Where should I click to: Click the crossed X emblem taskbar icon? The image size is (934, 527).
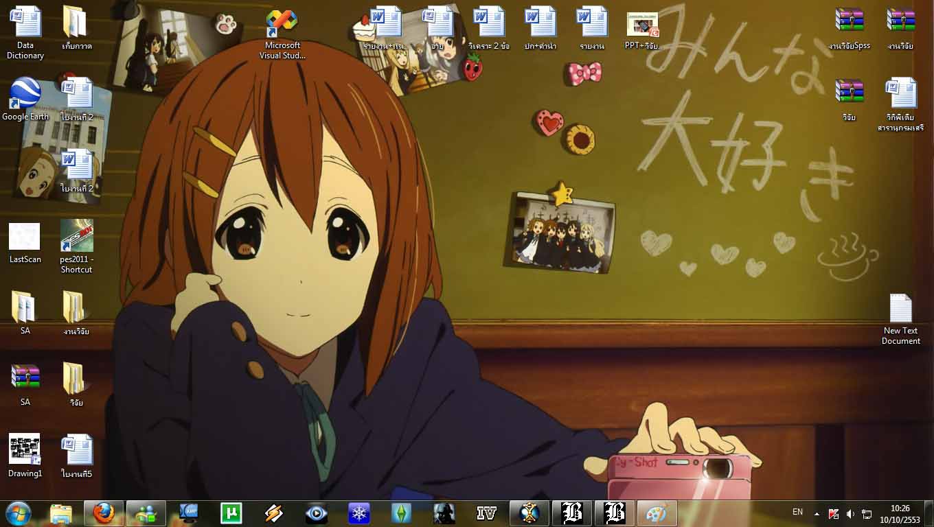[529, 513]
